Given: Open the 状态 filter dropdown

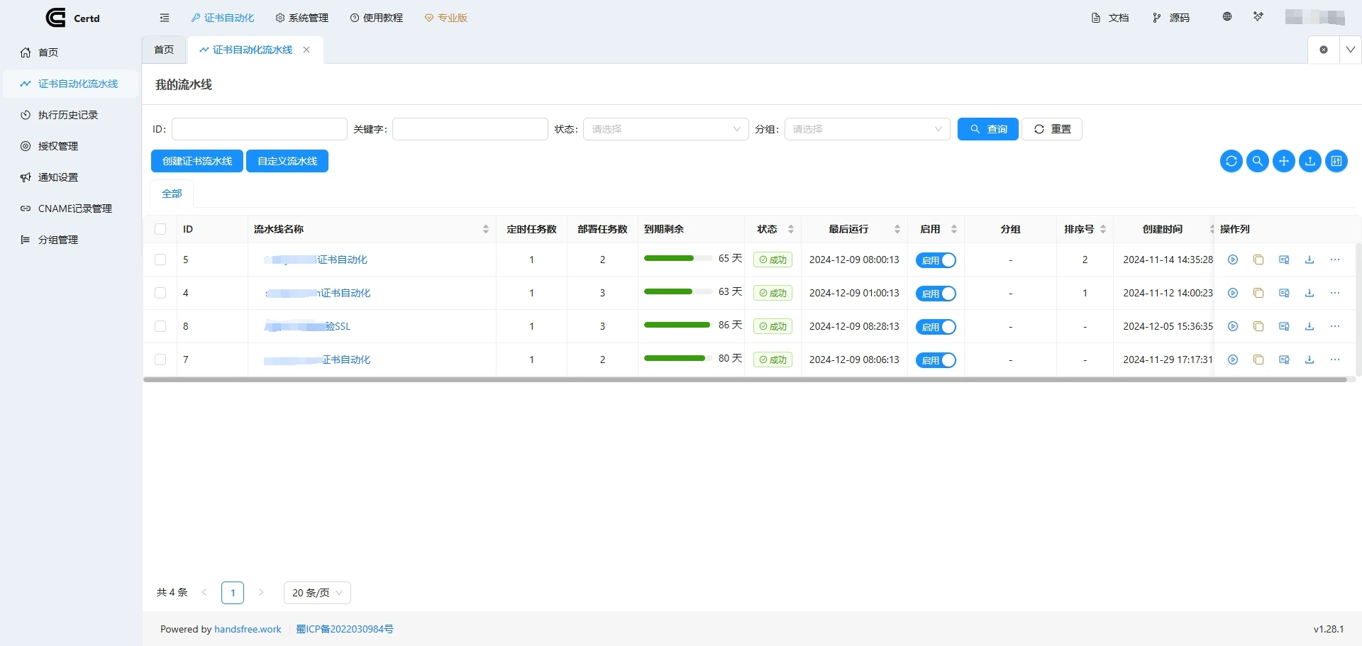Looking at the screenshot, I should coord(665,129).
